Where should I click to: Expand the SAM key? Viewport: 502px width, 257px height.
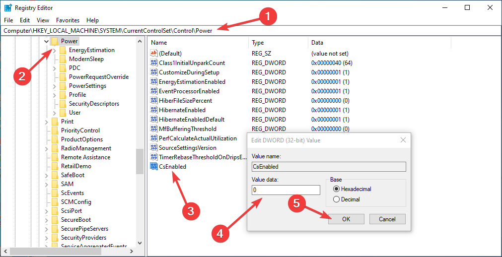[46, 185]
